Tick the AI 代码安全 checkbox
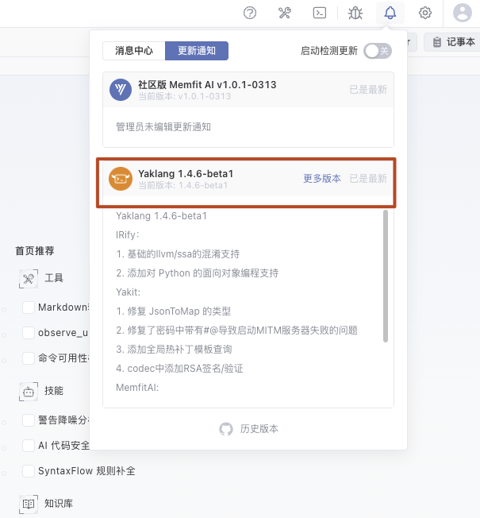 pyautogui.click(x=29, y=446)
